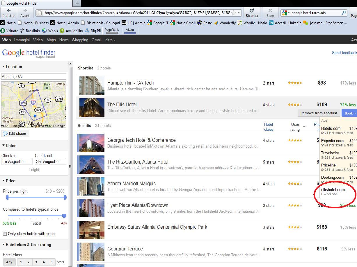
Task: Open the Georgia Tech Hotel thumbnail
Action: [92, 143]
